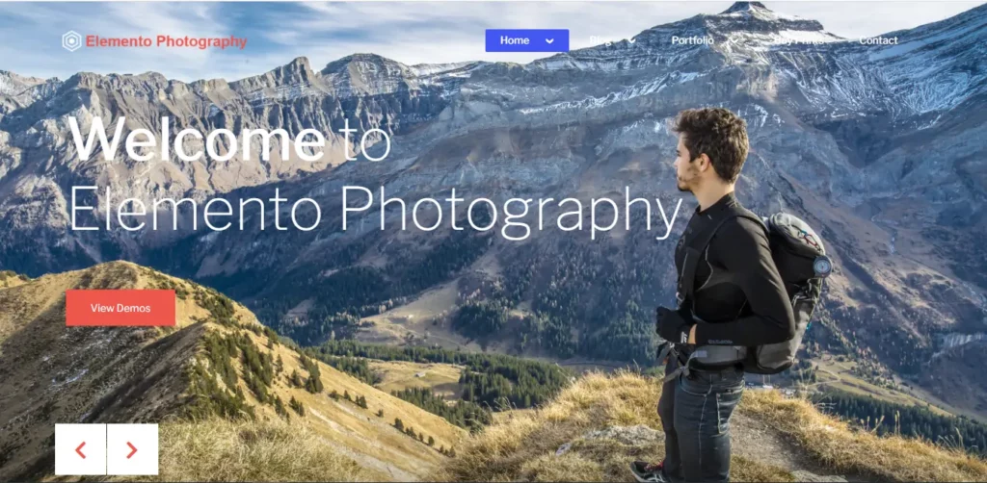This screenshot has width=987, height=483.
Task: Open the Portfolio menu item
Action: 692,40
